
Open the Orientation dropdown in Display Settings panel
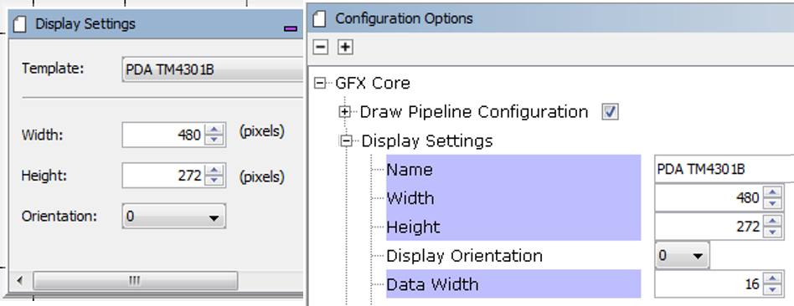(173, 217)
